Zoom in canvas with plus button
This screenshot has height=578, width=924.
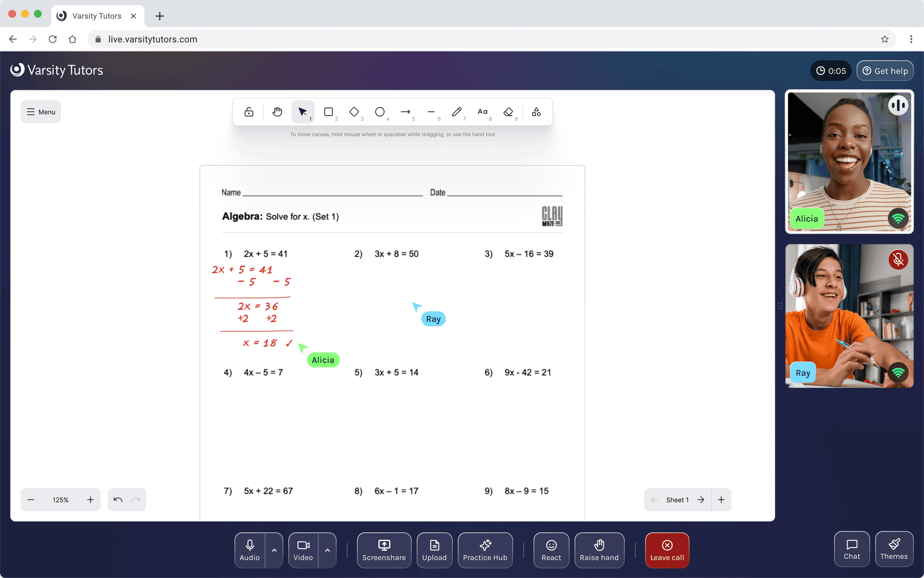point(90,499)
